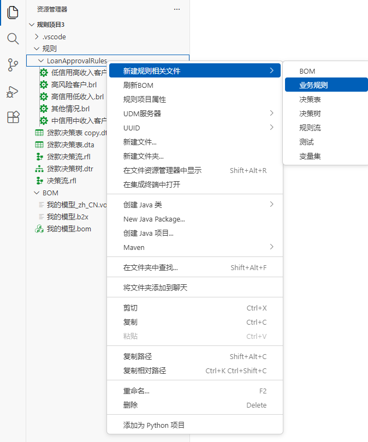The image size is (368, 442).
Task: Click the gear icon of 高风险客户.brl
Action: tap(44, 85)
